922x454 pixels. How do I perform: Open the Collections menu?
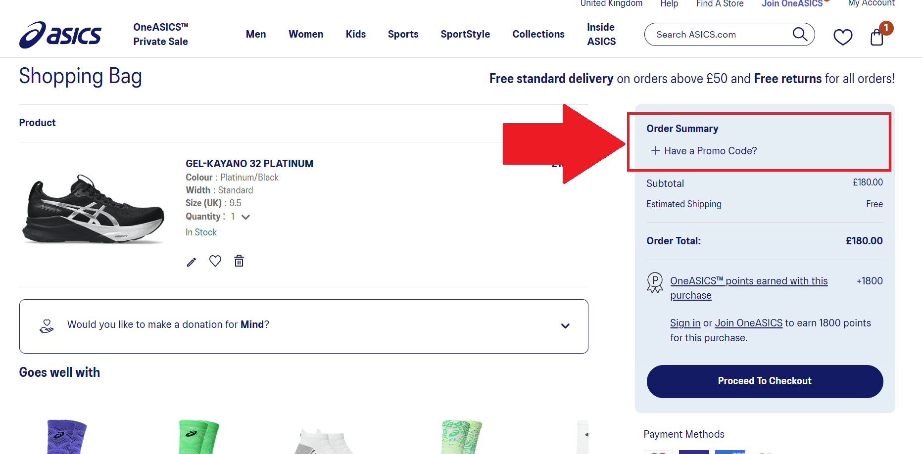click(x=538, y=34)
